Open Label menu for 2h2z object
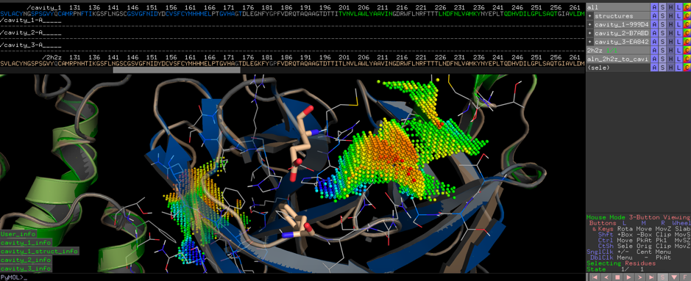The height and width of the screenshot is (281, 691). pyautogui.click(x=679, y=50)
